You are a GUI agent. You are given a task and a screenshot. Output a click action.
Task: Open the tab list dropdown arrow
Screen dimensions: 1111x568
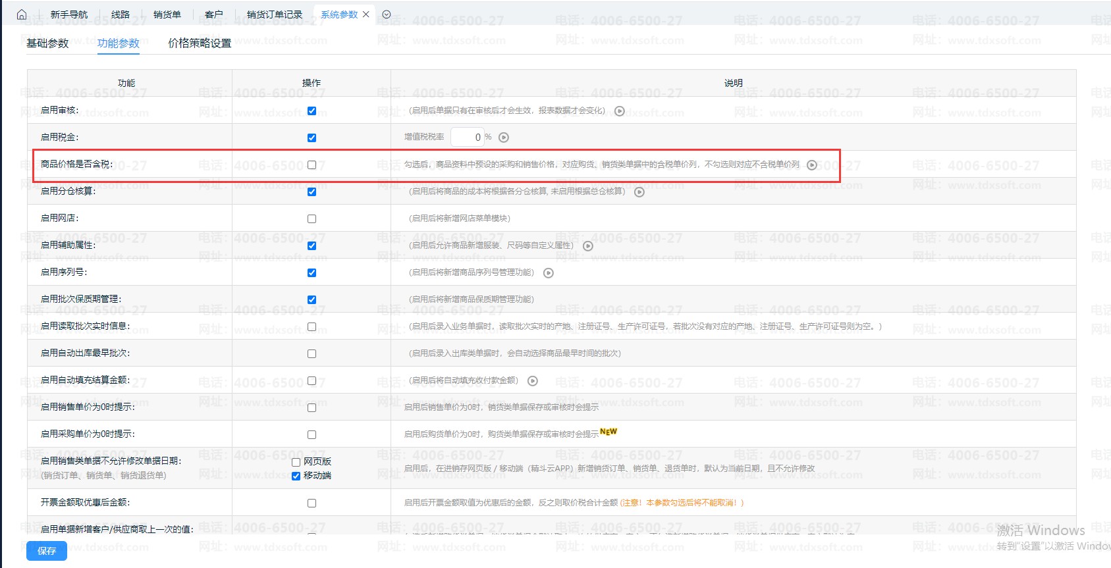387,14
